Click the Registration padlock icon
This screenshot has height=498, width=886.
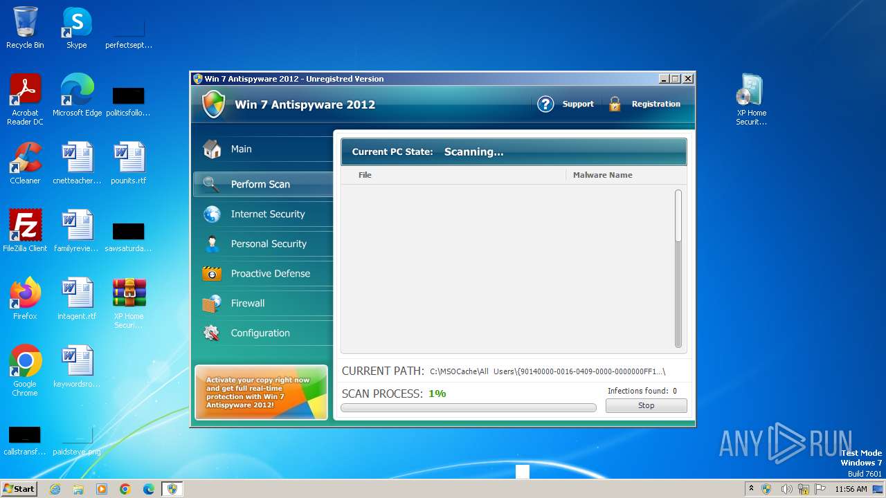pyautogui.click(x=615, y=104)
